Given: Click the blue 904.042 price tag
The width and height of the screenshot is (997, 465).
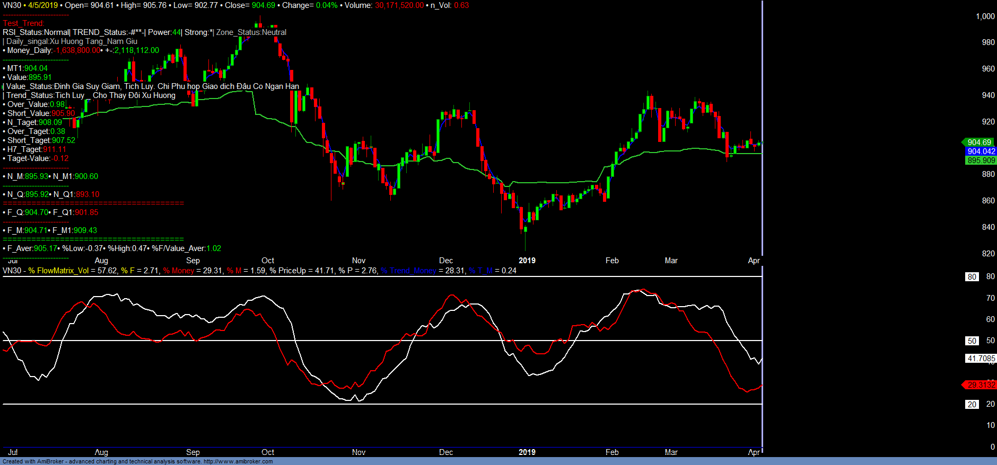Looking at the screenshot, I should (981, 151).
